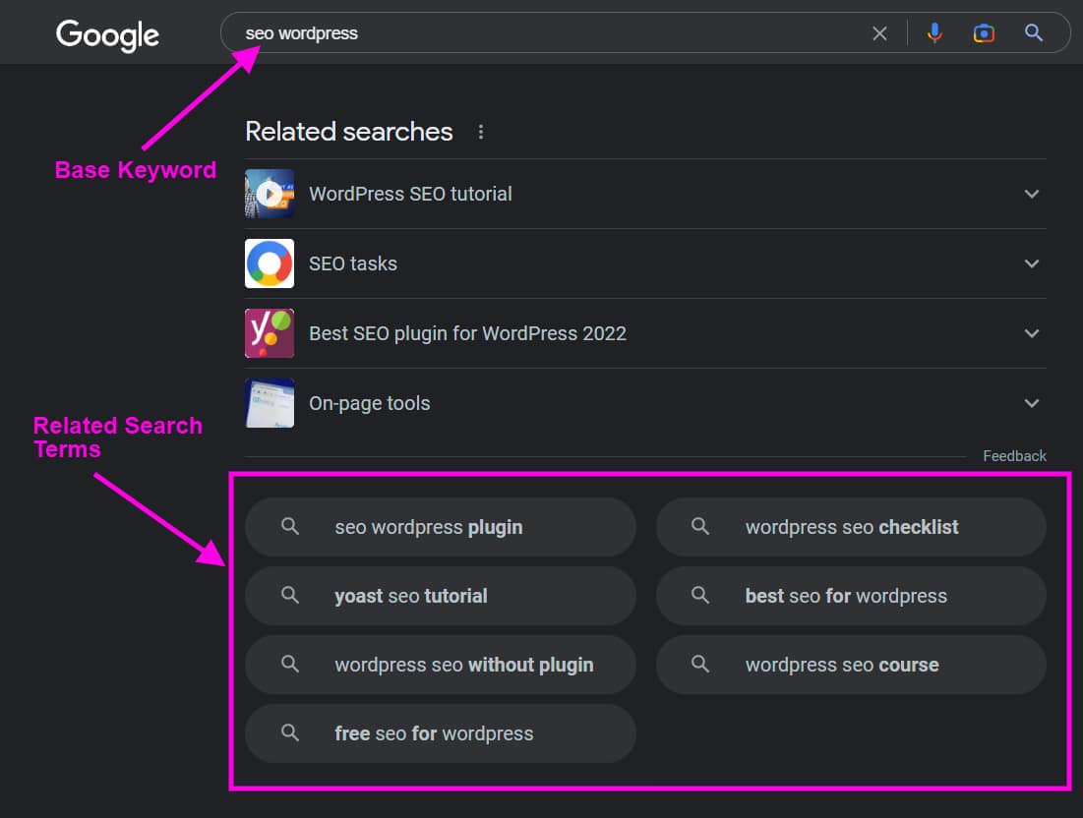Start voice search with the microphone icon
This screenshot has width=1083, height=818.
tap(934, 33)
